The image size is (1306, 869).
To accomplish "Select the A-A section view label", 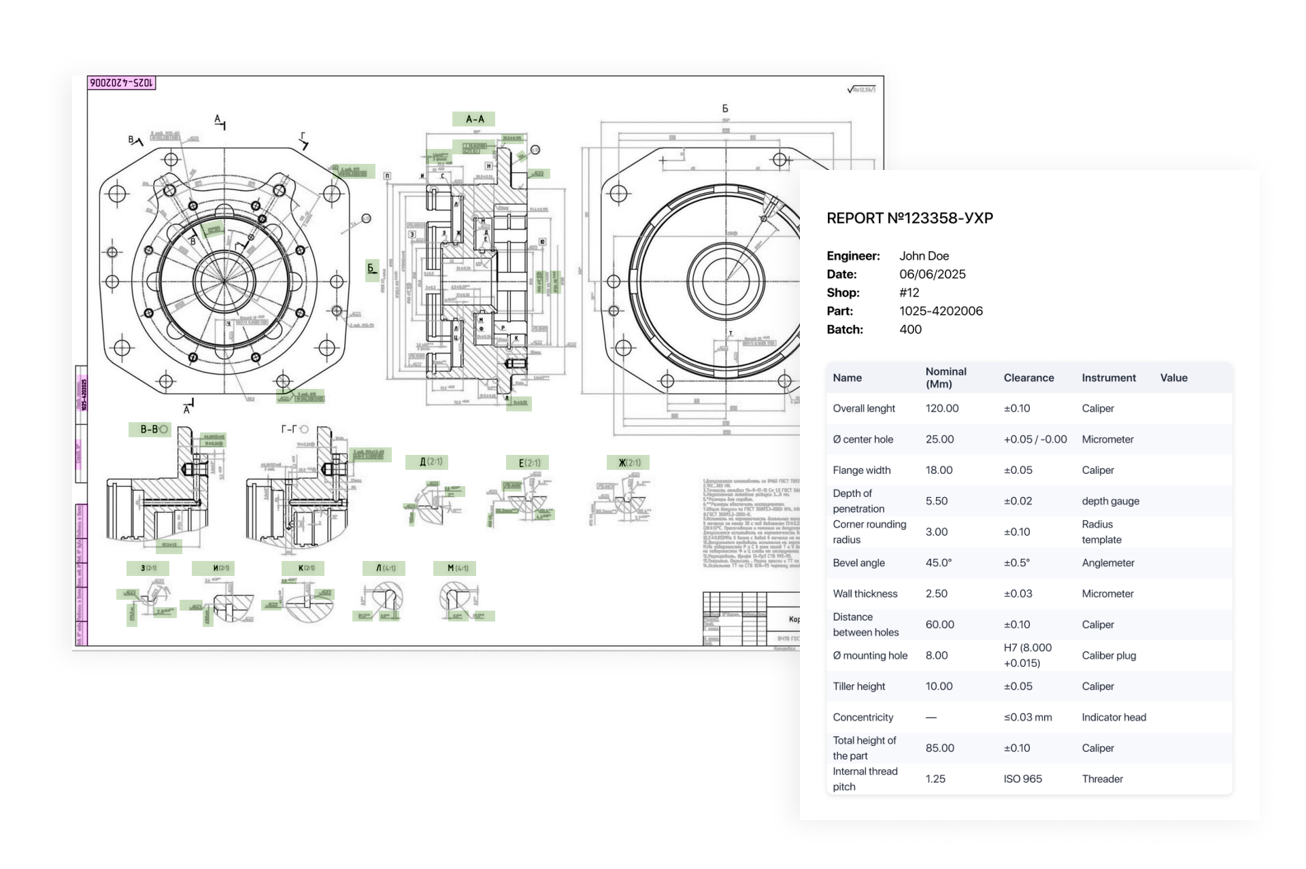I will (473, 119).
